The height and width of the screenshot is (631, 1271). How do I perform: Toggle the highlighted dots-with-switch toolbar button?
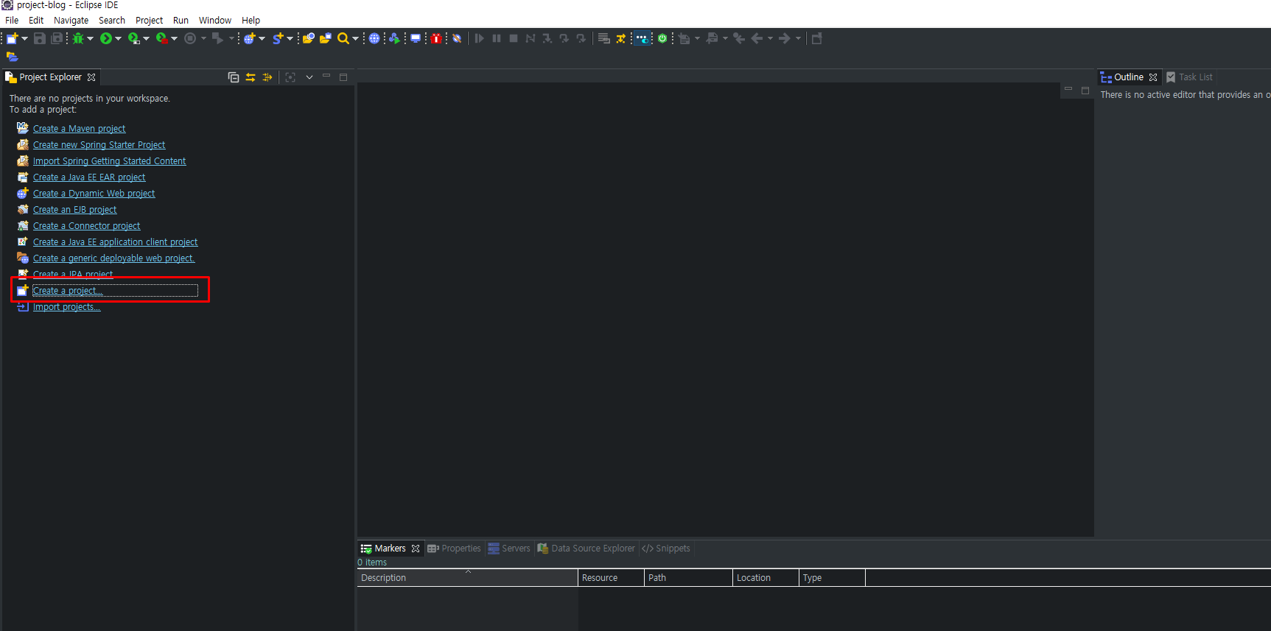(x=642, y=38)
